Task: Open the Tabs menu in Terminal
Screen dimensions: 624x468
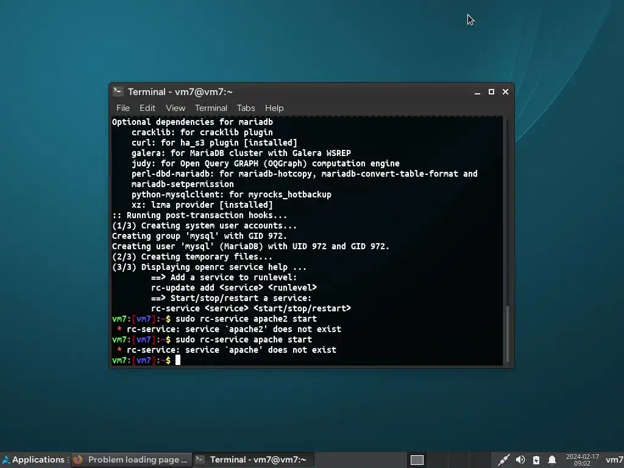Action: pyautogui.click(x=246, y=108)
